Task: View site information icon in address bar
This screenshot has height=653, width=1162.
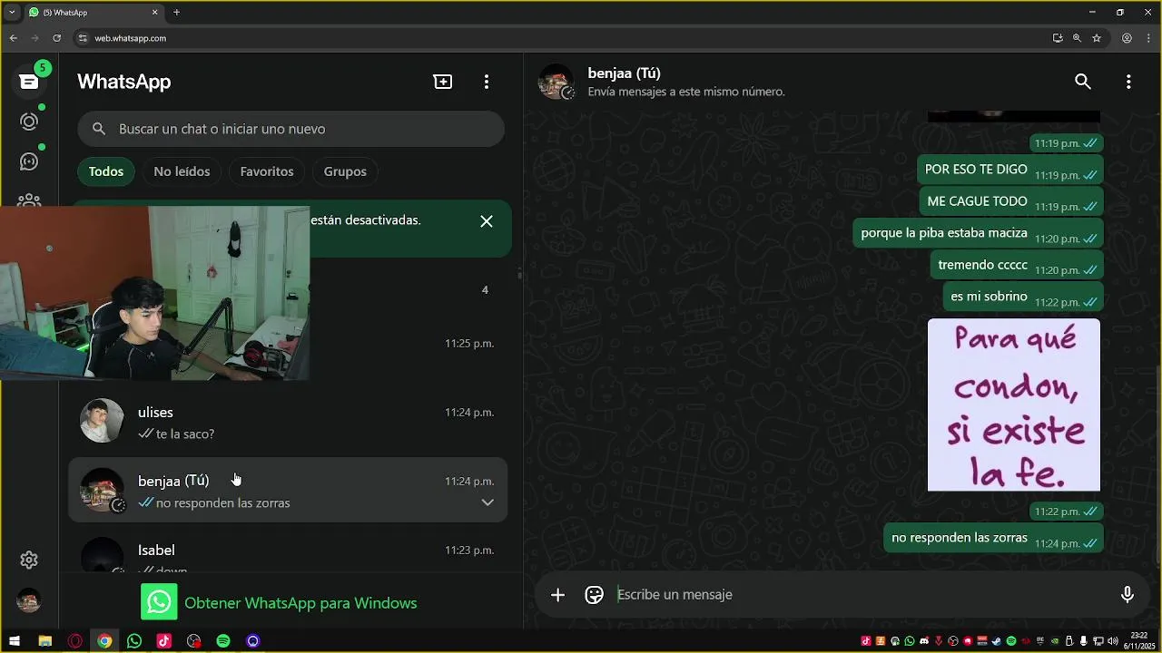Action: pyautogui.click(x=83, y=38)
